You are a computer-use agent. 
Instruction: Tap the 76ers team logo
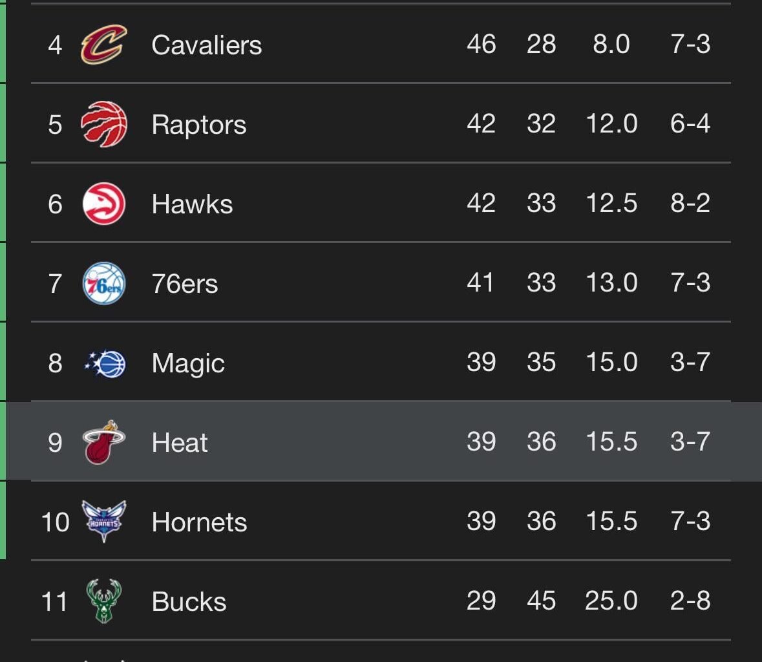point(103,283)
